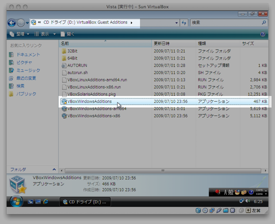
Task: Click the 12,251 KB size cell
Action: tap(257, 94)
